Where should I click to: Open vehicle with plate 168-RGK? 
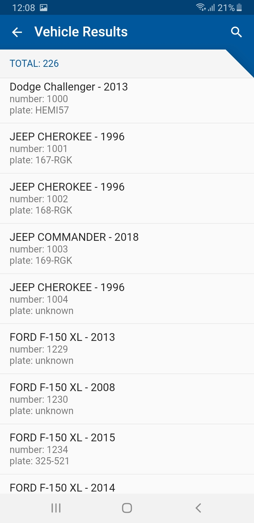[x=127, y=198]
